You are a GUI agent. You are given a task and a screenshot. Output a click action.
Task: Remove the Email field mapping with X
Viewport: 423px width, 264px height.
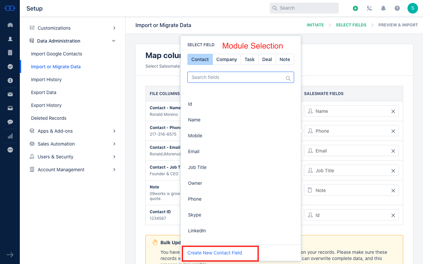click(393, 151)
